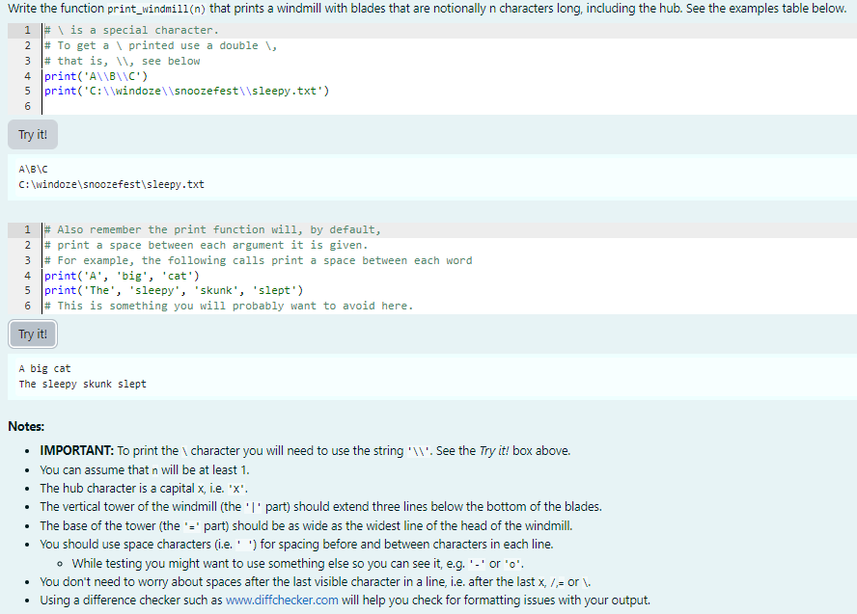Select the output line A big cat

[43, 367]
